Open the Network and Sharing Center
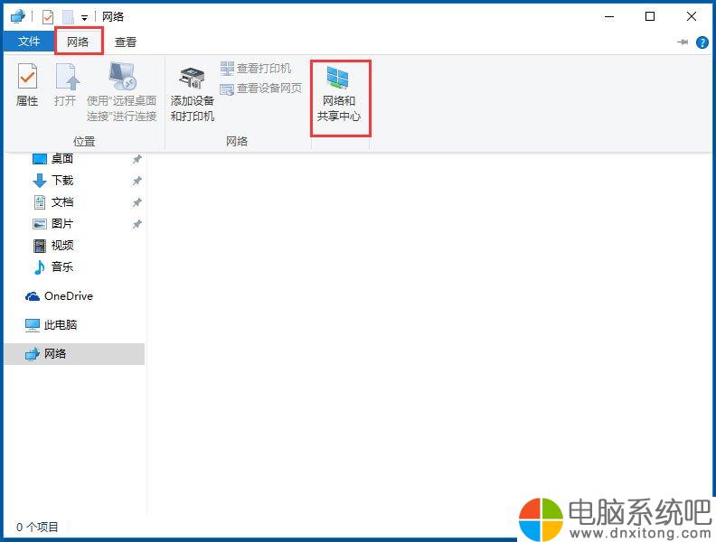This screenshot has width=716, height=542. coord(339,96)
